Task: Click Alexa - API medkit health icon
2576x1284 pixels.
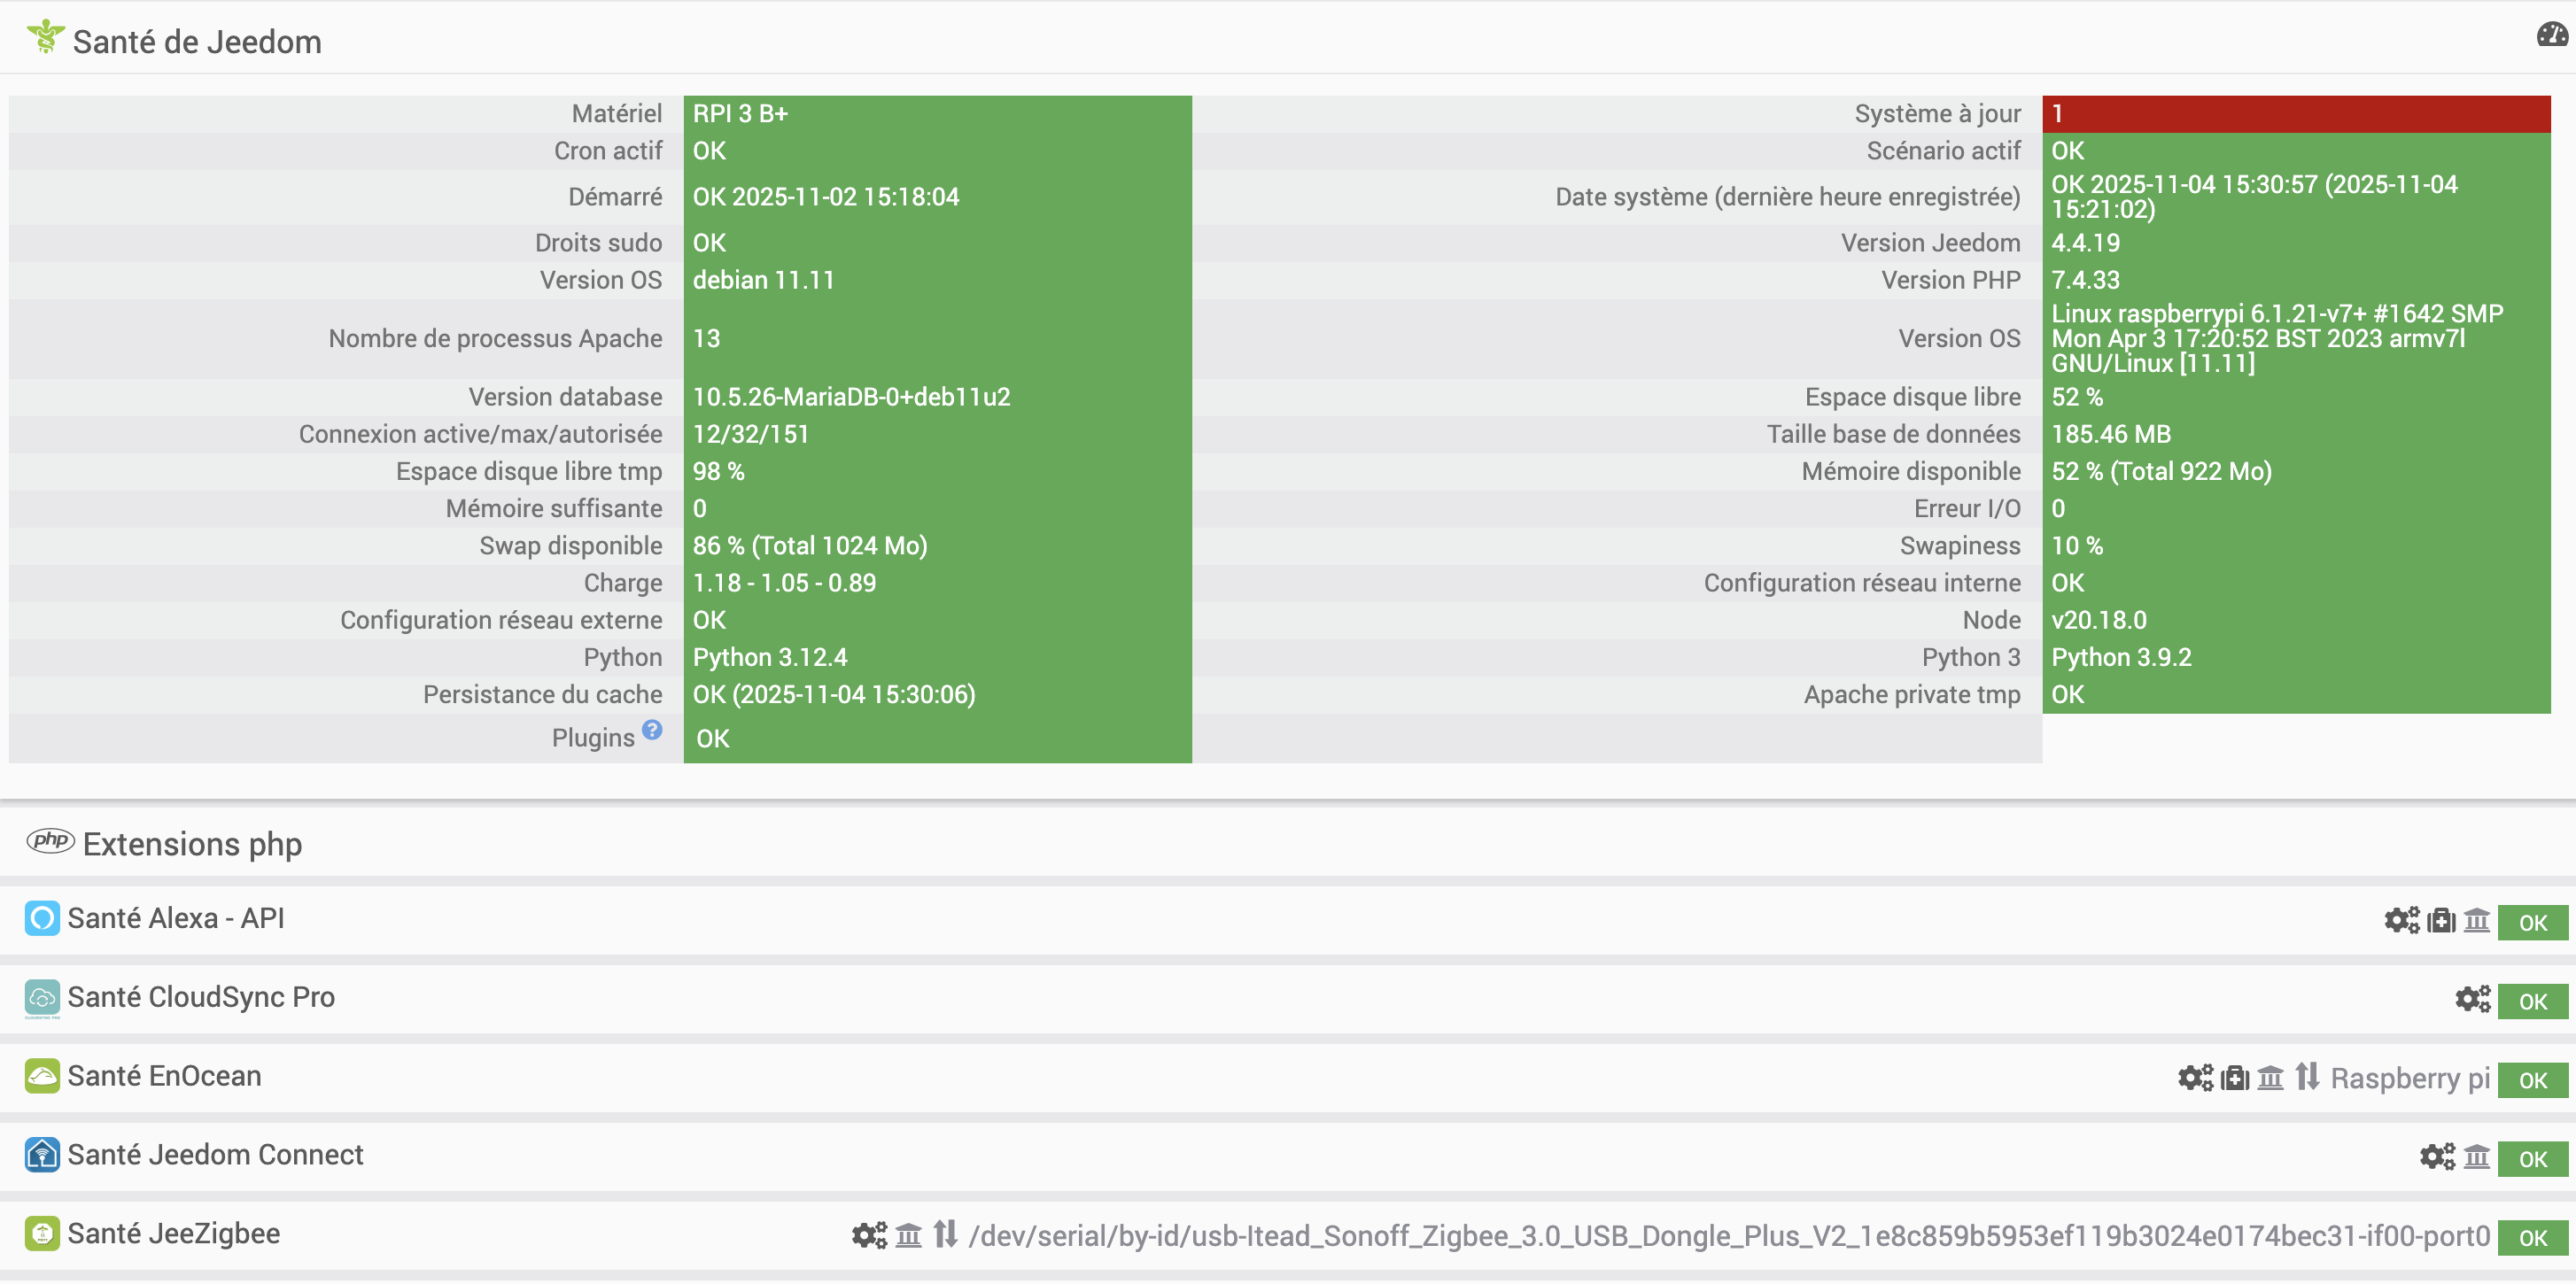Action: 2441,921
